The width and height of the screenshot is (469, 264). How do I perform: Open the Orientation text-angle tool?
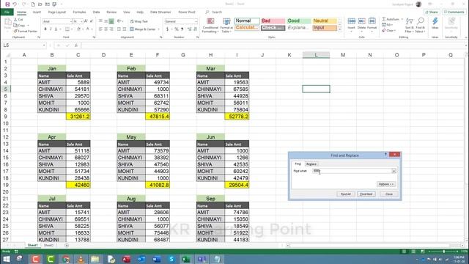[119, 21]
